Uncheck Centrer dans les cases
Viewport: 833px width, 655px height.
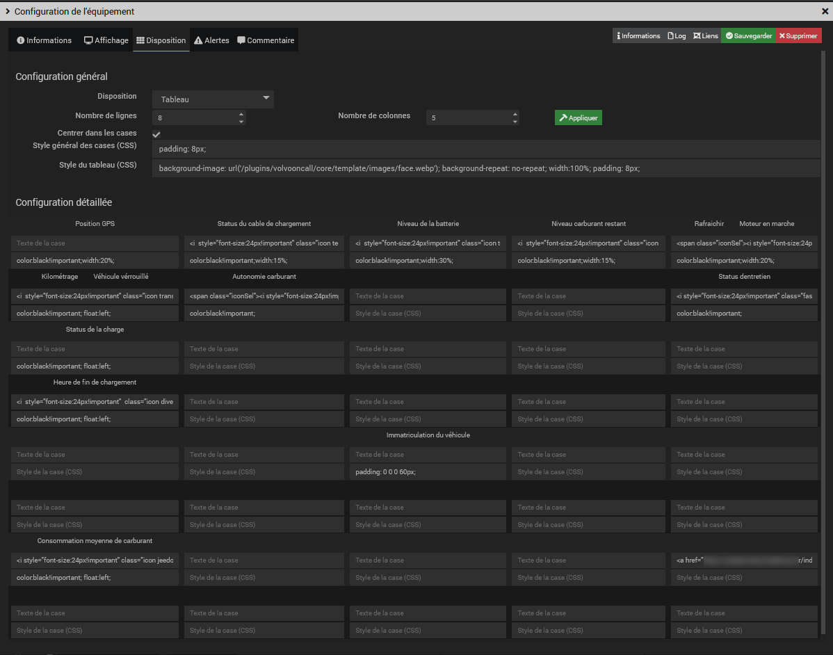tap(156, 134)
